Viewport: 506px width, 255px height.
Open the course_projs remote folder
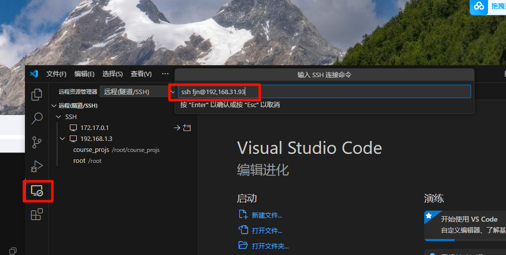coord(116,150)
